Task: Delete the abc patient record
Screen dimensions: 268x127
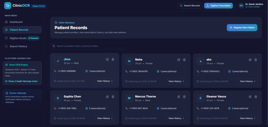Action: [x=256, y=60]
